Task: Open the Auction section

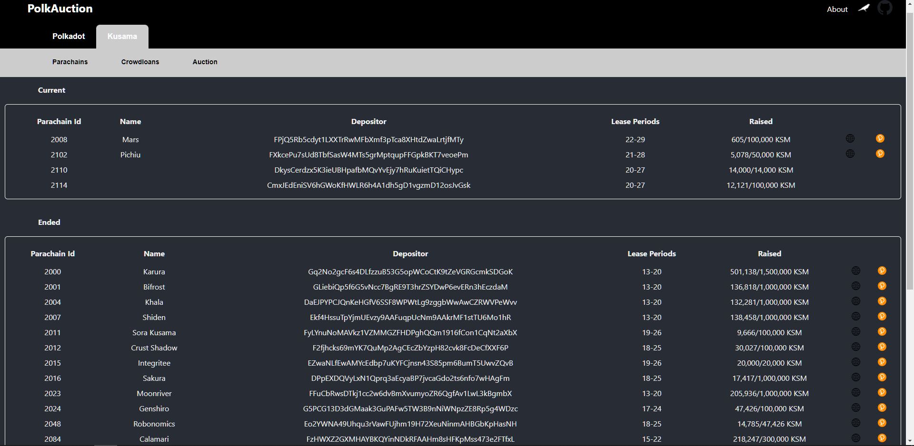Action: tap(205, 62)
